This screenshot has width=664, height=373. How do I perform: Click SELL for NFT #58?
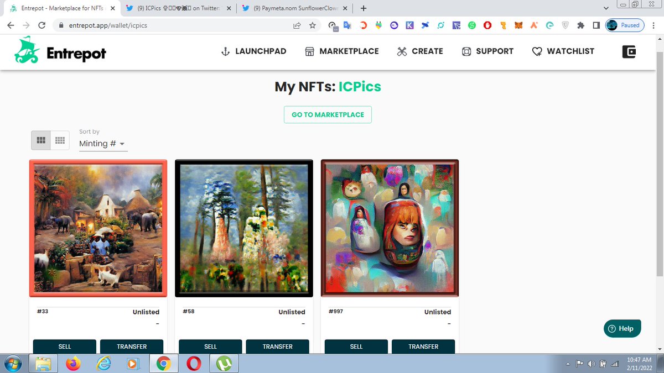point(210,346)
